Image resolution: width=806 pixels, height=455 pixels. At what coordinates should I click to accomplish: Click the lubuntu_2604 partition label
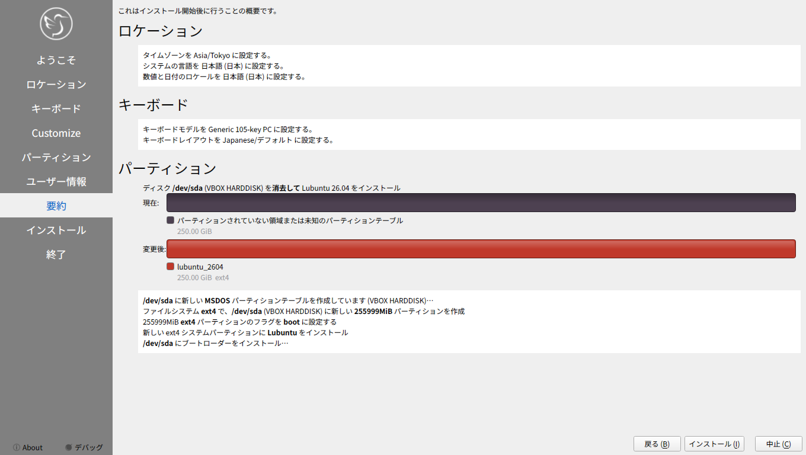point(200,267)
